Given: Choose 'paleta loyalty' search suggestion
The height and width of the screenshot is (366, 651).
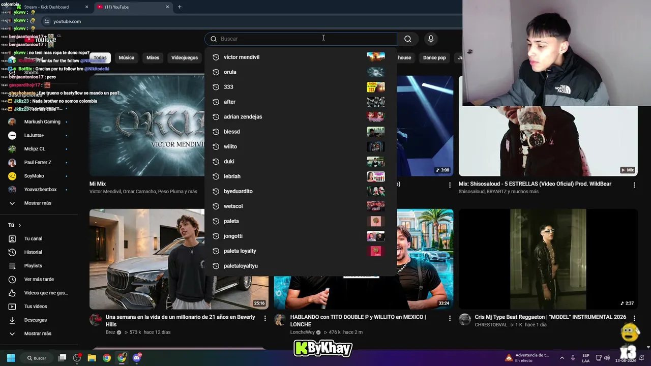Looking at the screenshot, I should (301, 251).
